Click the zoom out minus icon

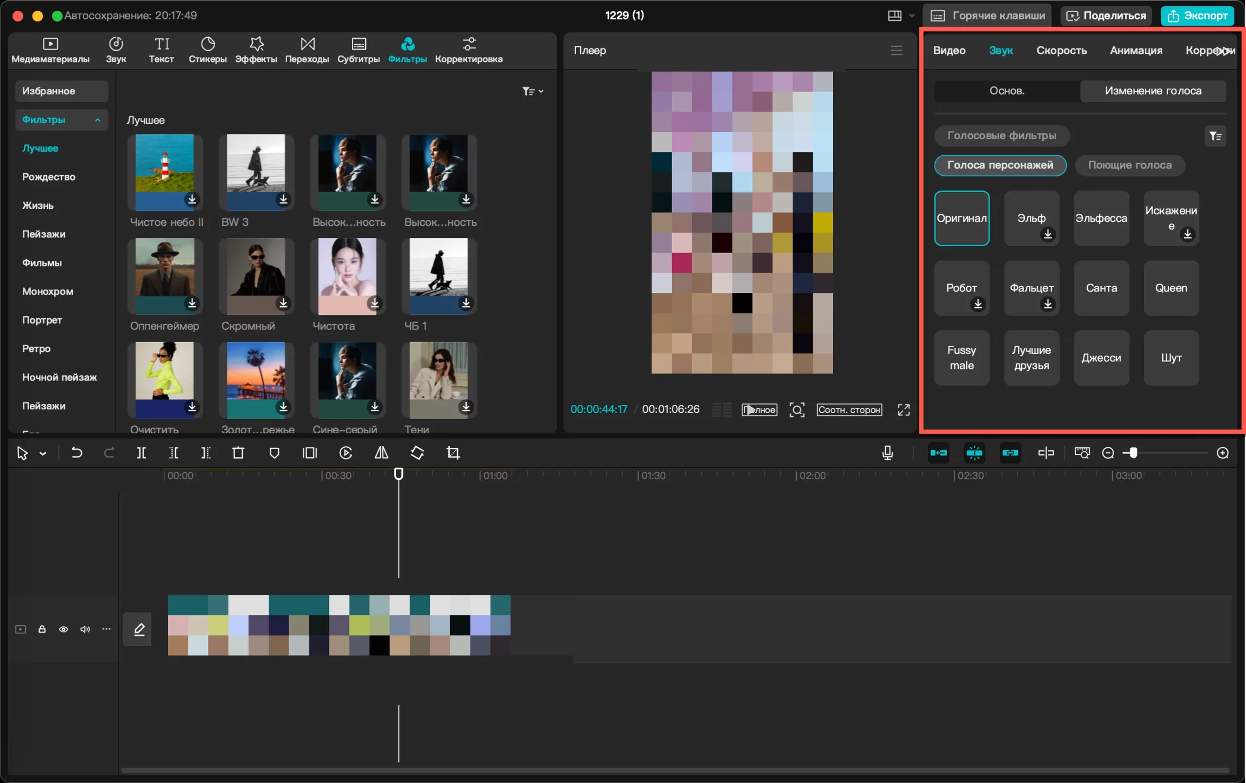1108,453
